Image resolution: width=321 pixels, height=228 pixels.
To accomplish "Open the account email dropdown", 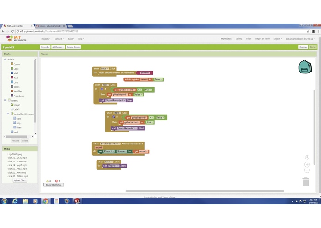I will point(300,39).
